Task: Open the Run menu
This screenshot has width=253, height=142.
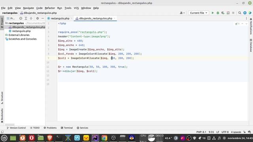Action: tap(60, 8)
